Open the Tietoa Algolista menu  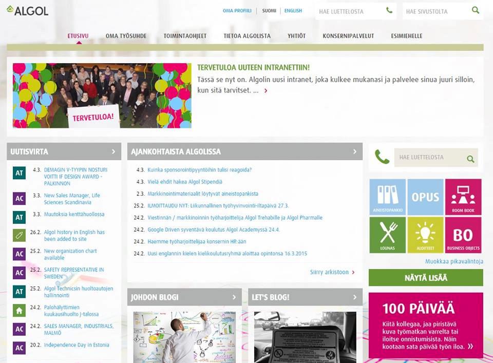point(247,36)
